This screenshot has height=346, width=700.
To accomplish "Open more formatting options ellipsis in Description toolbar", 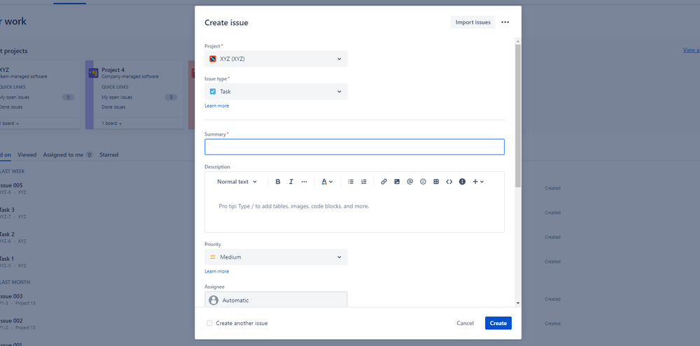I will (304, 182).
